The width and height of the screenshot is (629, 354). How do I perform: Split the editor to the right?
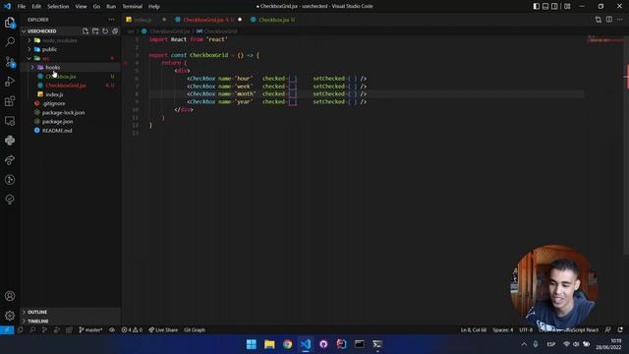click(x=609, y=20)
